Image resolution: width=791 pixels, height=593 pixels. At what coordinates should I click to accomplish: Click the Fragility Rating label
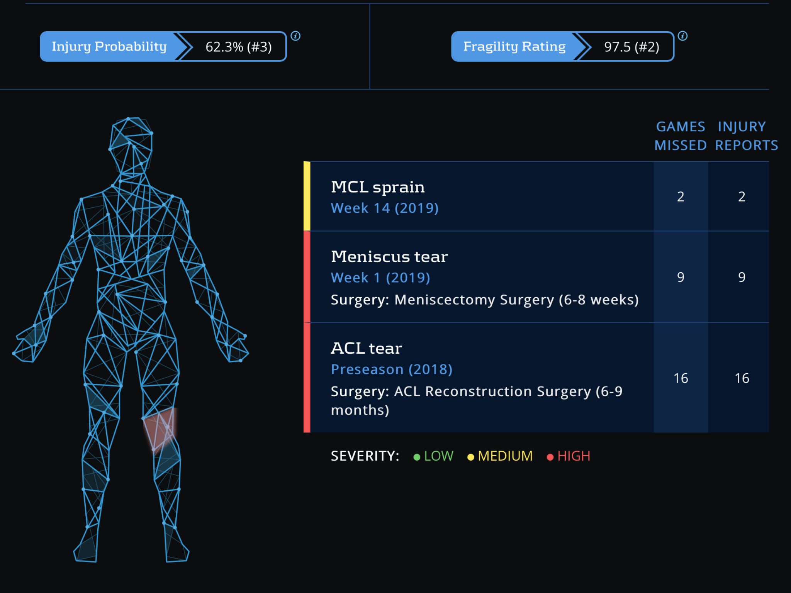coord(514,47)
